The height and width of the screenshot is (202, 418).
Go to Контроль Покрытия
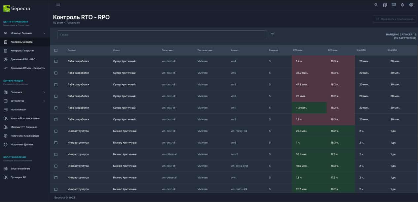[x=22, y=51]
